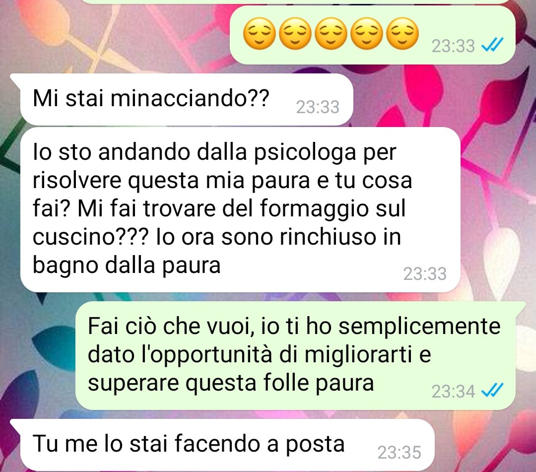Click the 23:33 timestamp after 'Mi stai minacciando??'

coord(318,107)
